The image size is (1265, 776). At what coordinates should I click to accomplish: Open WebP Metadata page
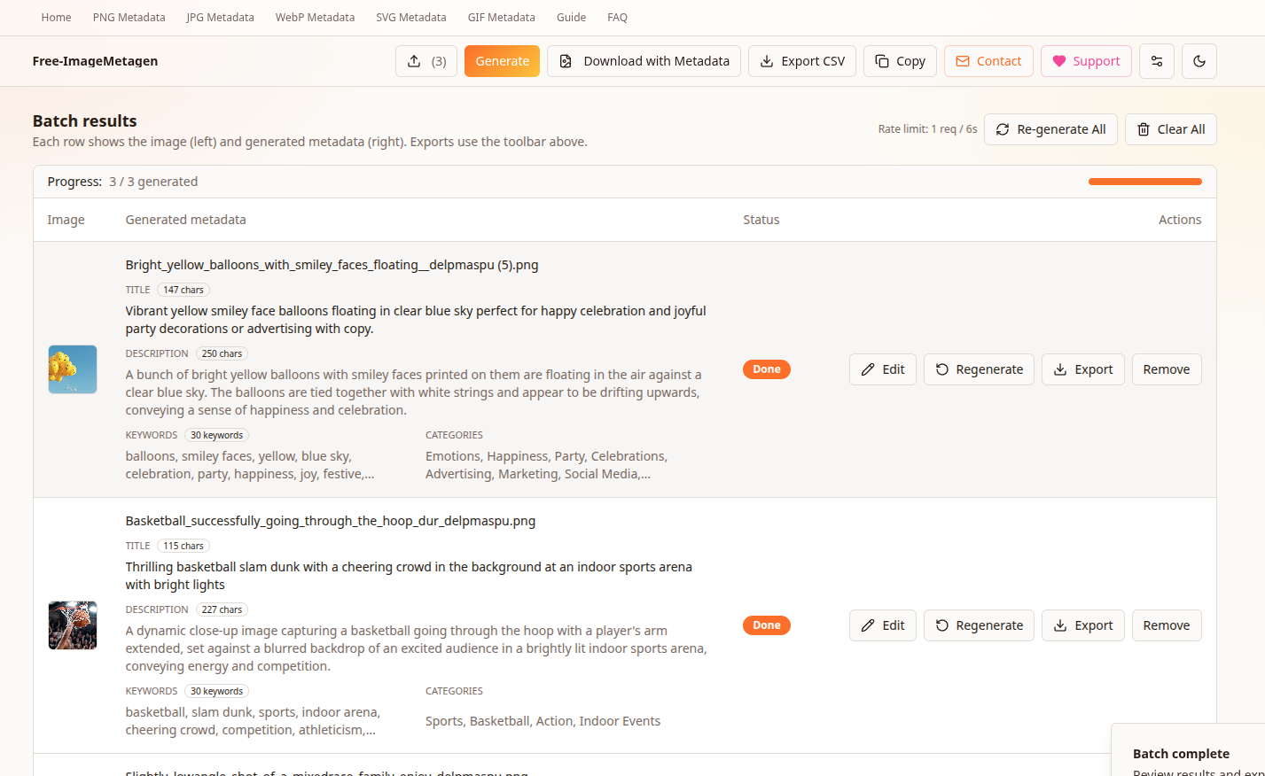tap(315, 18)
